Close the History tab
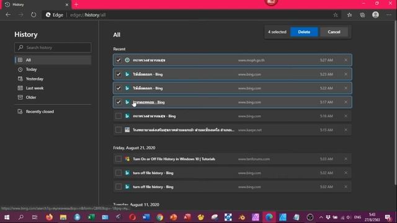 [x=67, y=4]
